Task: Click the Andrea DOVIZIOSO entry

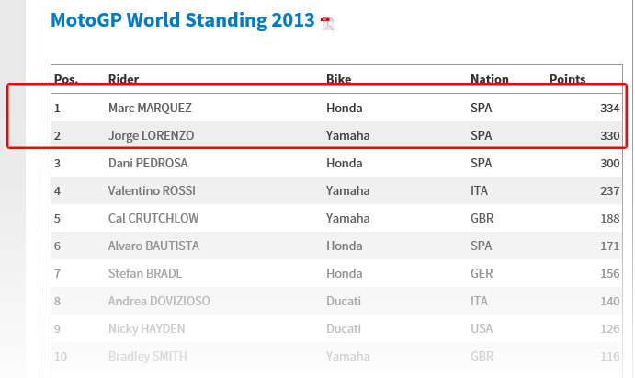Action: click(159, 301)
